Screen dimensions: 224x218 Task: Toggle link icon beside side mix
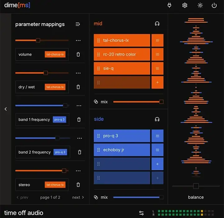96,197
